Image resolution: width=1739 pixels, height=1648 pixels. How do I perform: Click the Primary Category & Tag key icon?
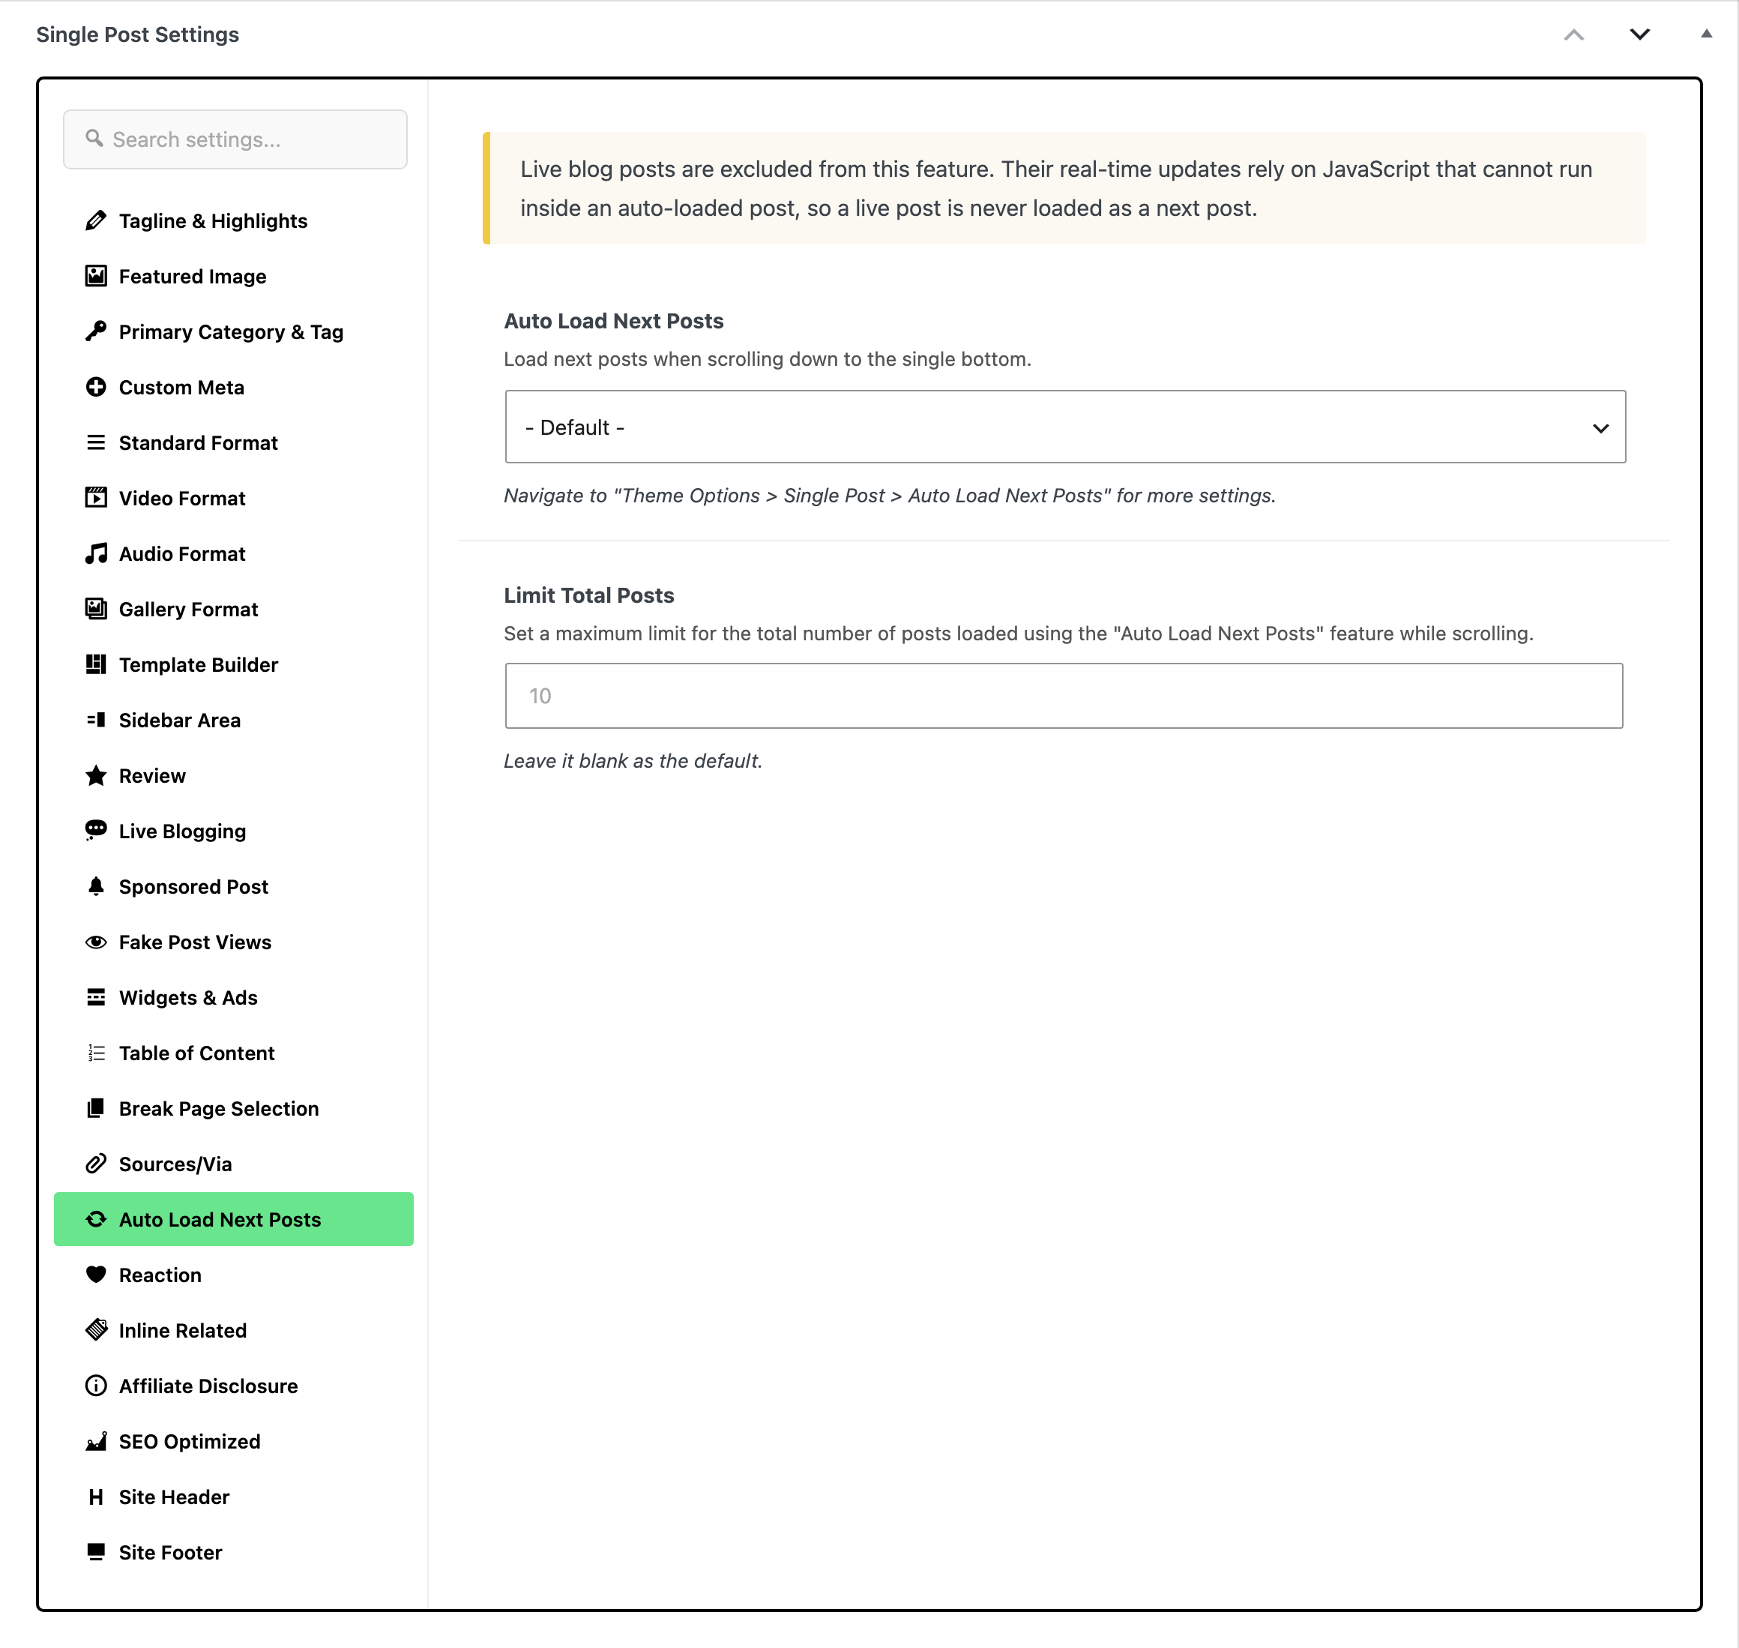click(x=96, y=331)
